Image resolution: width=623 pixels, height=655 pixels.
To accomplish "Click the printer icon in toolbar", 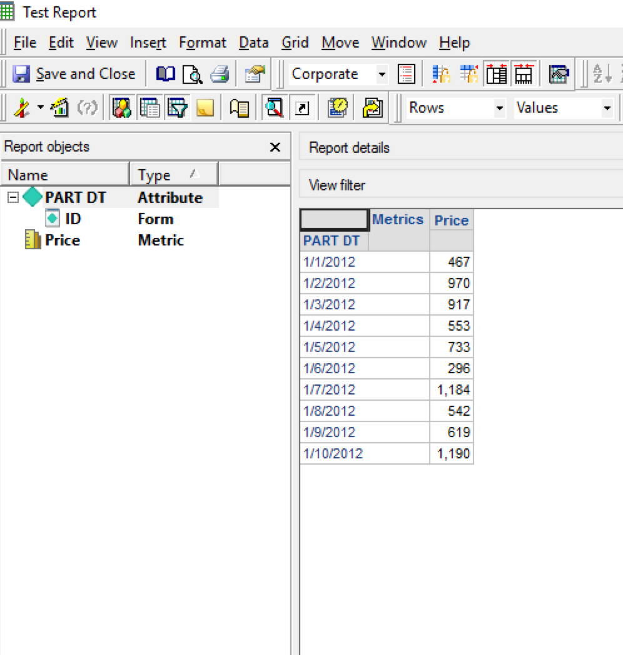I will 220,75.
